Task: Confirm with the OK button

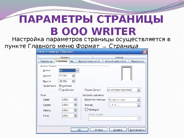Action: coord(79,130)
